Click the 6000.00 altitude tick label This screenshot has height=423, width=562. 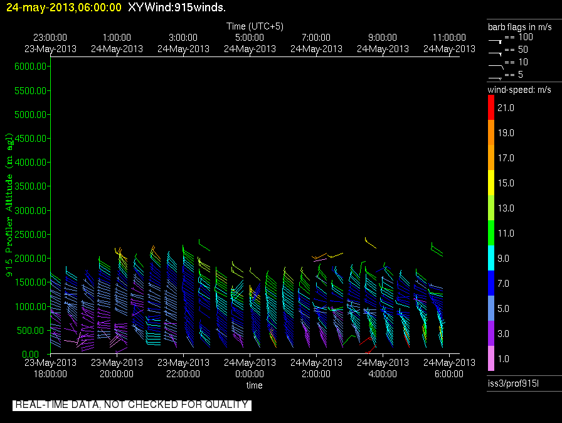click(31, 67)
